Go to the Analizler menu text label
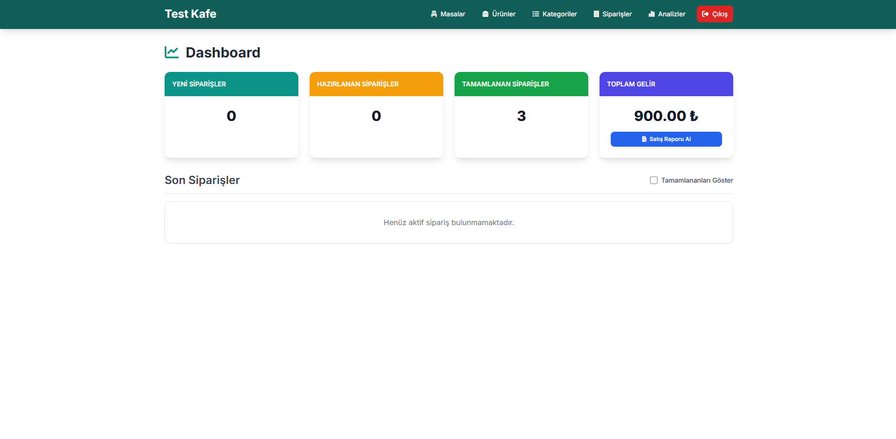The height and width of the screenshot is (439, 896). tap(672, 14)
